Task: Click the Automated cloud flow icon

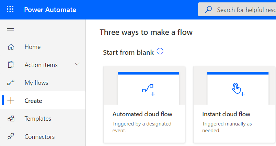Action: (148, 90)
